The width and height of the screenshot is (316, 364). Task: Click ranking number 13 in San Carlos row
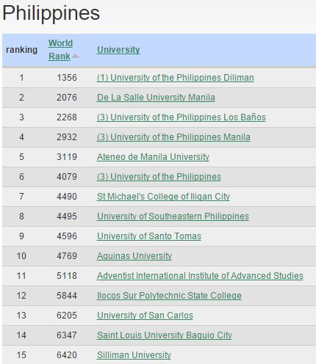(x=21, y=316)
